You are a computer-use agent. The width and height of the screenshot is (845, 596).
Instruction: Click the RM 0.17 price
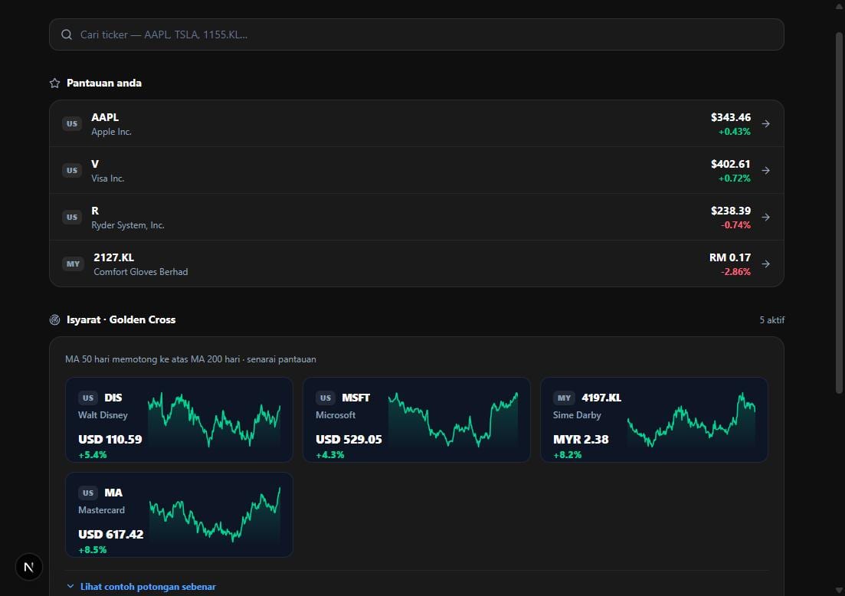click(729, 257)
